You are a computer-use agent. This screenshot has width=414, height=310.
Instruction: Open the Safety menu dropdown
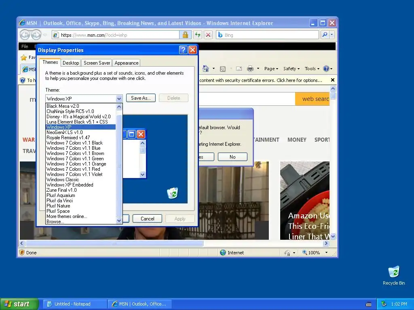tap(291, 69)
